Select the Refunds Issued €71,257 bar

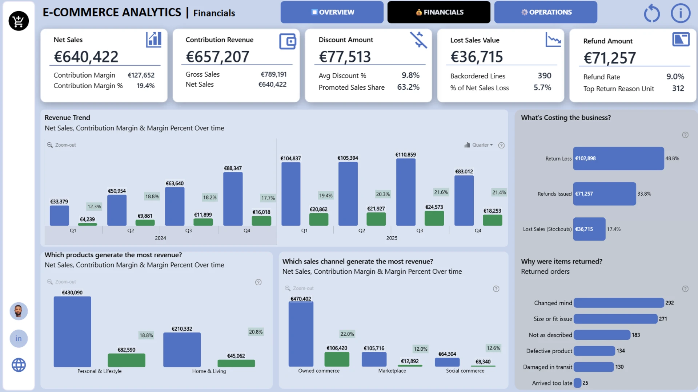605,194
